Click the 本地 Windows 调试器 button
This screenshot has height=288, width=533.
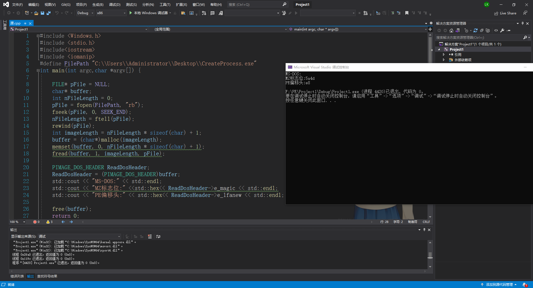click(x=150, y=13)
